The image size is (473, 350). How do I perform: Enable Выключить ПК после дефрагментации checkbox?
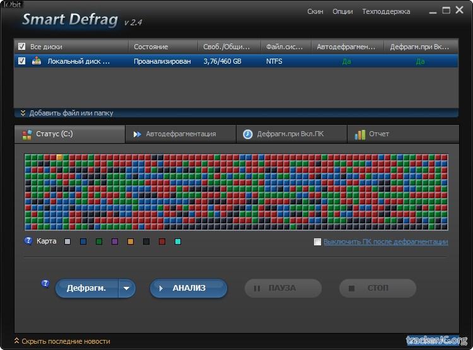pyautogui.click(x=318, y=242)
